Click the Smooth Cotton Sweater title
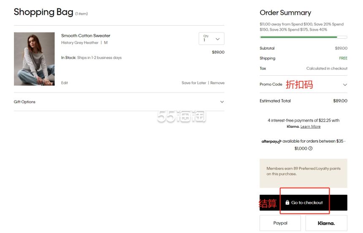363x233 pixels. click(x=86, y=35)
